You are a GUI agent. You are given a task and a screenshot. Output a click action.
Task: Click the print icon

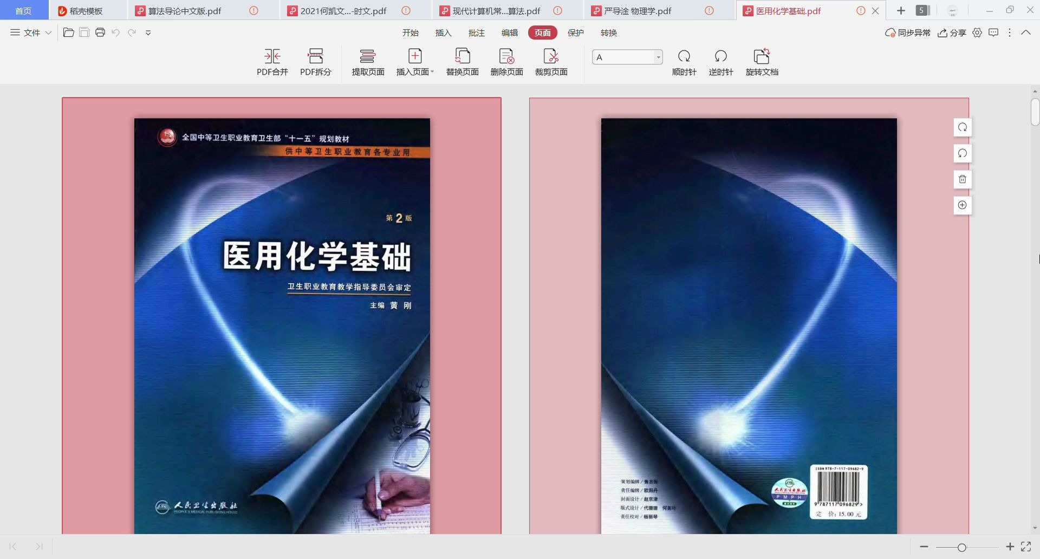click(x=100, y=32)
